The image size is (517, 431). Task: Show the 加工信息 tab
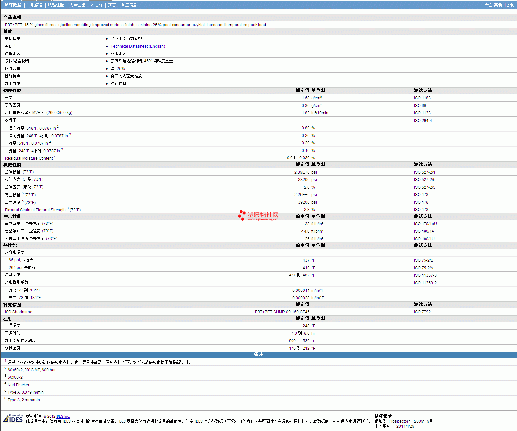tap(129, 5)
